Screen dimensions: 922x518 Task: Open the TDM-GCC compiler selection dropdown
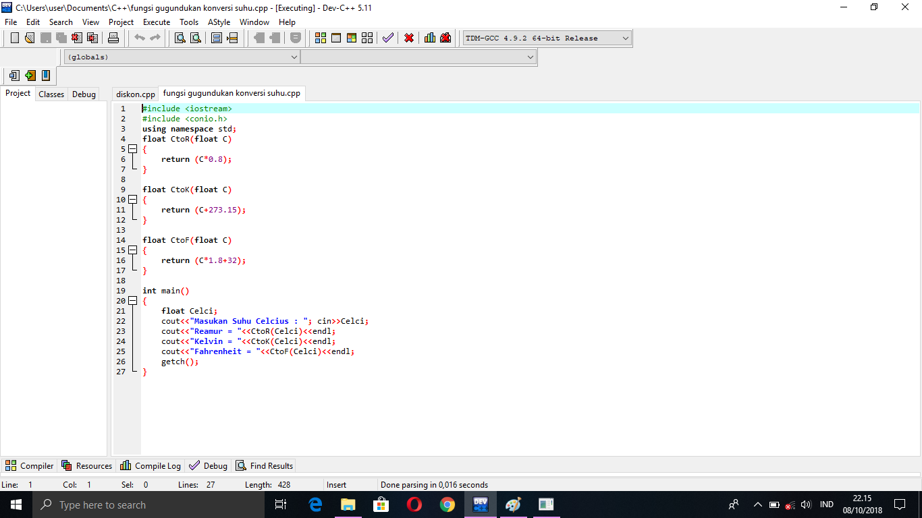click(x=624, y=38)
